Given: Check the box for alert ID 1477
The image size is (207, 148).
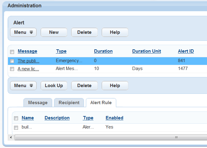Looking at the screenshot, I should pyautogui.click(x=12, y=69).
